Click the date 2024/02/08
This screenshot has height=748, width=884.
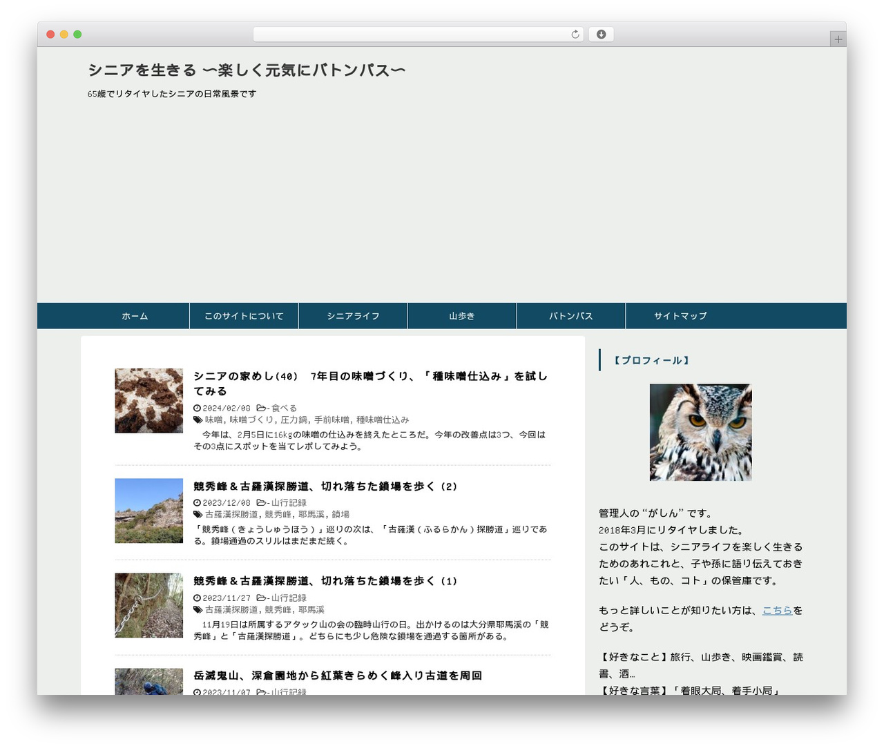point(227,409)
